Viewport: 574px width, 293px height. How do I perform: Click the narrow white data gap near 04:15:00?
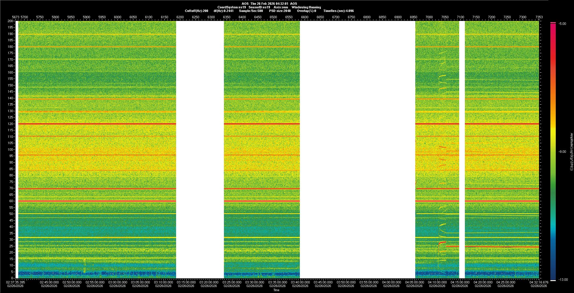click(462, 149)
